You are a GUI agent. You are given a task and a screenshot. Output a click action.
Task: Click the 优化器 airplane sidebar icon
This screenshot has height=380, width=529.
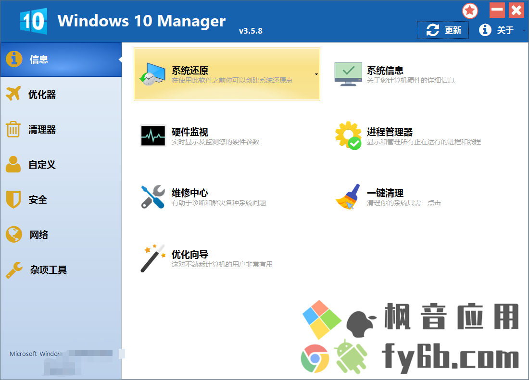tap(13, 94)
